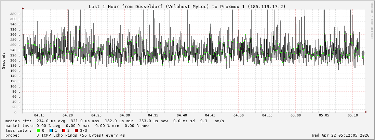Click the packet loss statistics line

(77, 126)
